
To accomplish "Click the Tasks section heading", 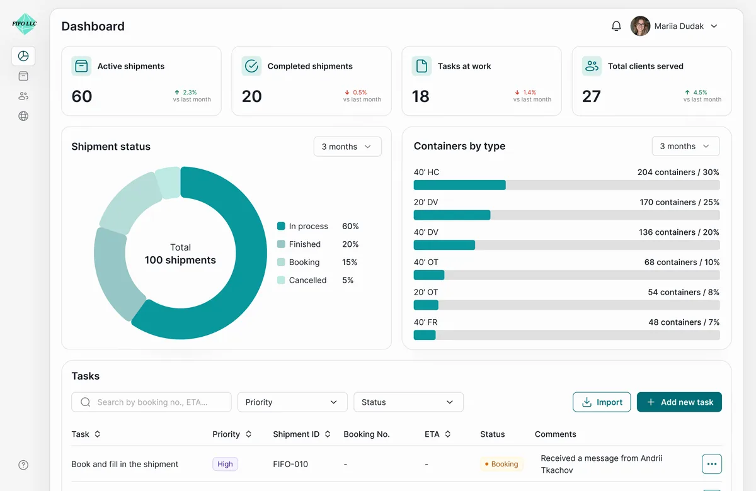I will [x=85, y=376].
